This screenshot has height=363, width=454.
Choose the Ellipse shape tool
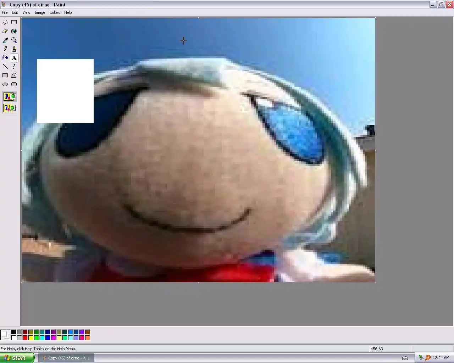[5, 84]
